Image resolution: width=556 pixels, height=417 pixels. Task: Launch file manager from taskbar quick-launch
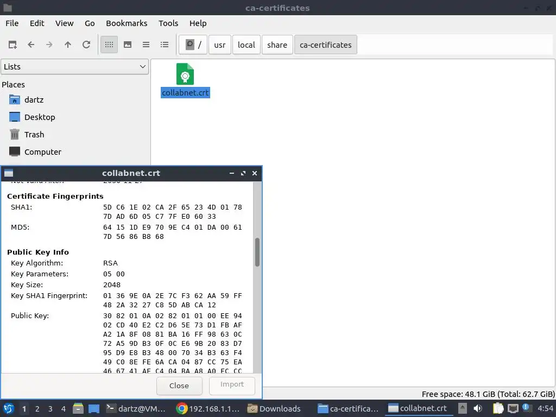click(78, 408)
